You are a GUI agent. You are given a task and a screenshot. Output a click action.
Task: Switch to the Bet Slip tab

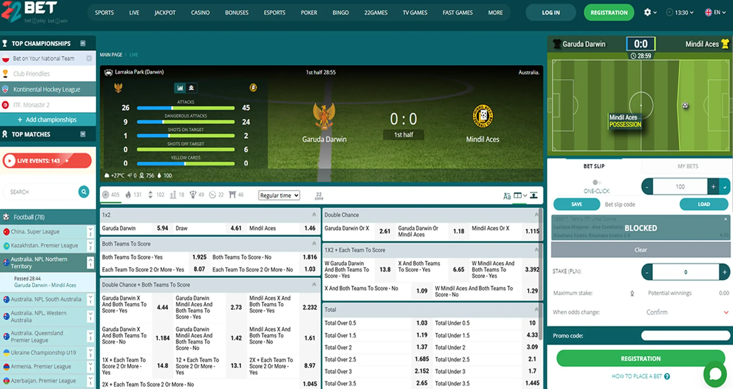(x=594, y=166)
